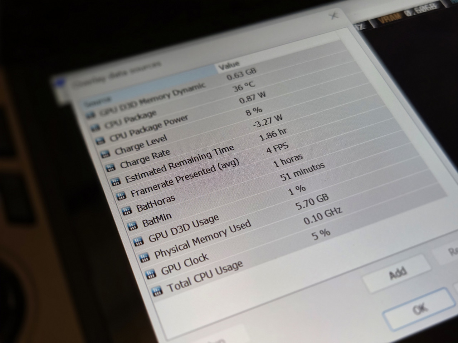Click the Value column header

click(x=229, y=66)
